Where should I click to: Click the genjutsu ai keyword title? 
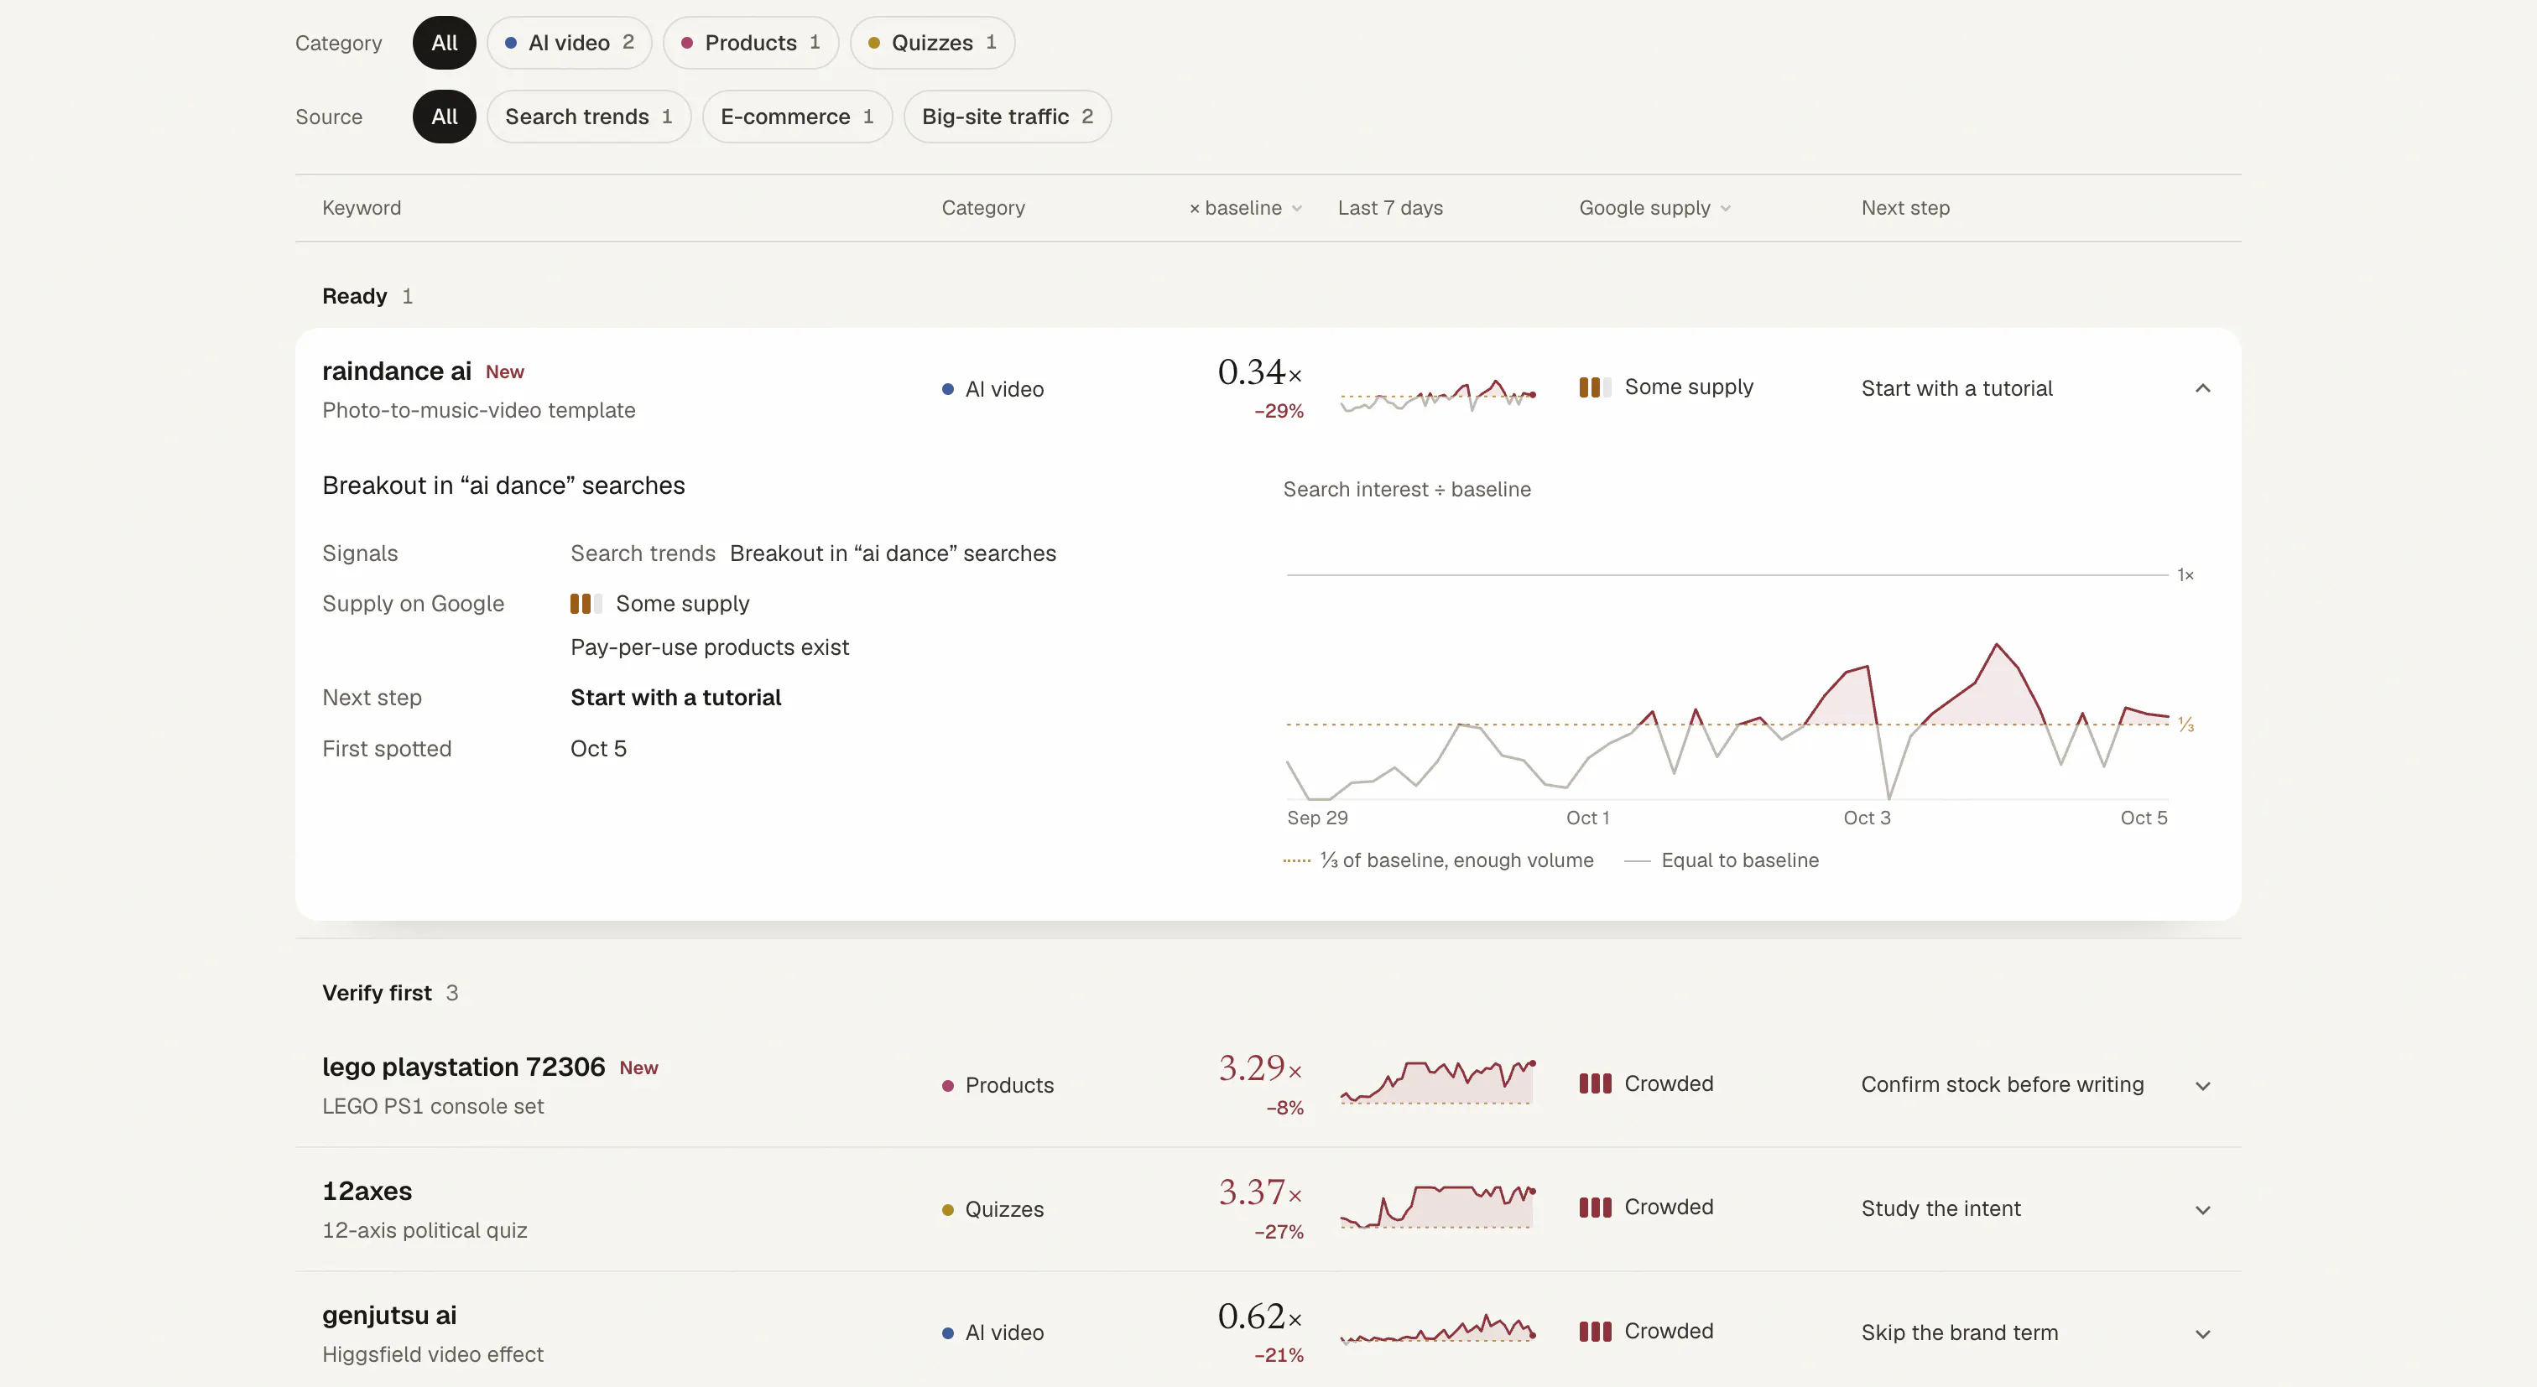(389, 1315)
